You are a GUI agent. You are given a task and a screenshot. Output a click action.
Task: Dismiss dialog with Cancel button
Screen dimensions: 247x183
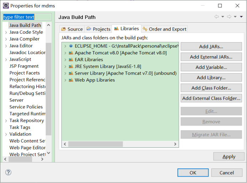coord(227,173)
